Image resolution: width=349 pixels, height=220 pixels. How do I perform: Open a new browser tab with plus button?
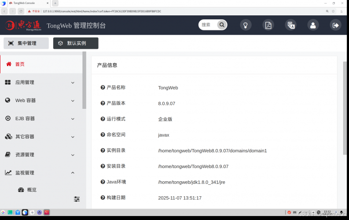click(55, 3)
